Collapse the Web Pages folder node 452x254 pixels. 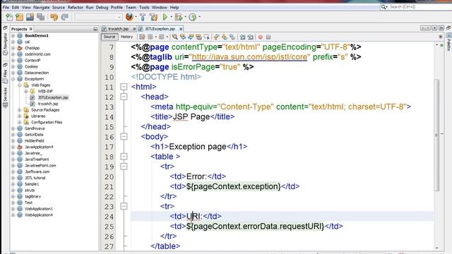[x=19, y=85]
